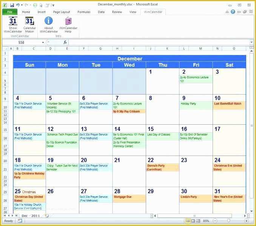Select the Dec 2011 sheet tab

click(30, 216)
